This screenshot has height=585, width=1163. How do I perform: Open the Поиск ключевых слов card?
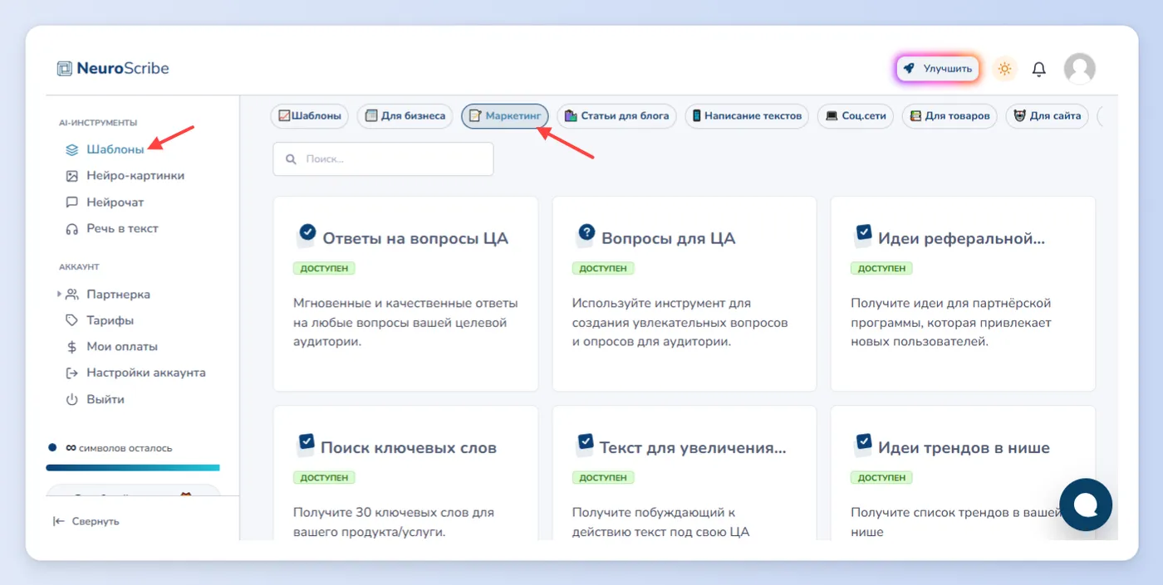click(405, 473)
